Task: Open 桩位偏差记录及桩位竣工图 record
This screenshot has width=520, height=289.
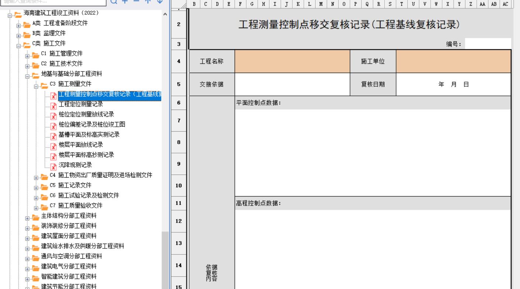Action: (92, 124)
